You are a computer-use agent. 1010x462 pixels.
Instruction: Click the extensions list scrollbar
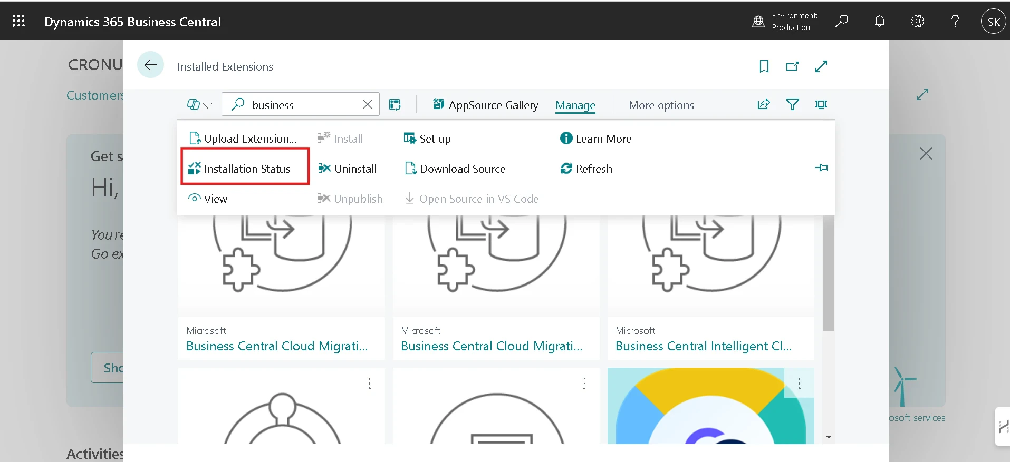(829, 273)
